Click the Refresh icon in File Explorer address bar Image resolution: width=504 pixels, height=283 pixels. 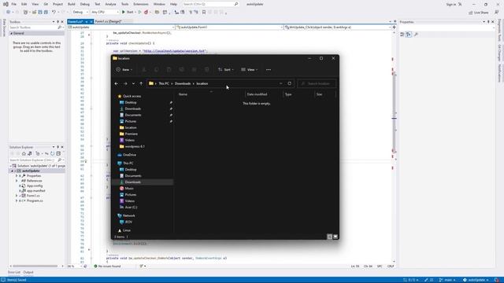(x=290, y=83)
